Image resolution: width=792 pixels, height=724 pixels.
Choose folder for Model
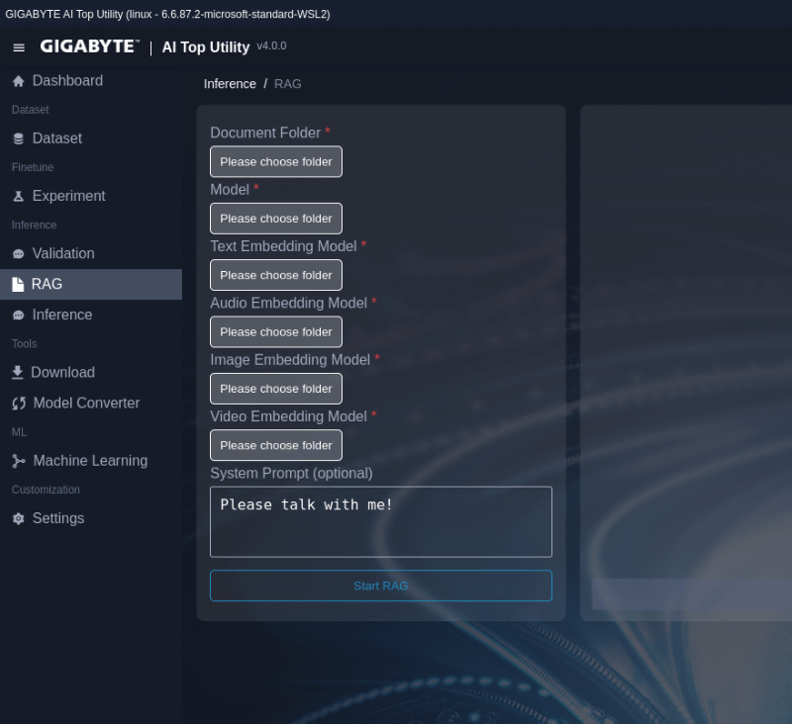coord(276,219)
